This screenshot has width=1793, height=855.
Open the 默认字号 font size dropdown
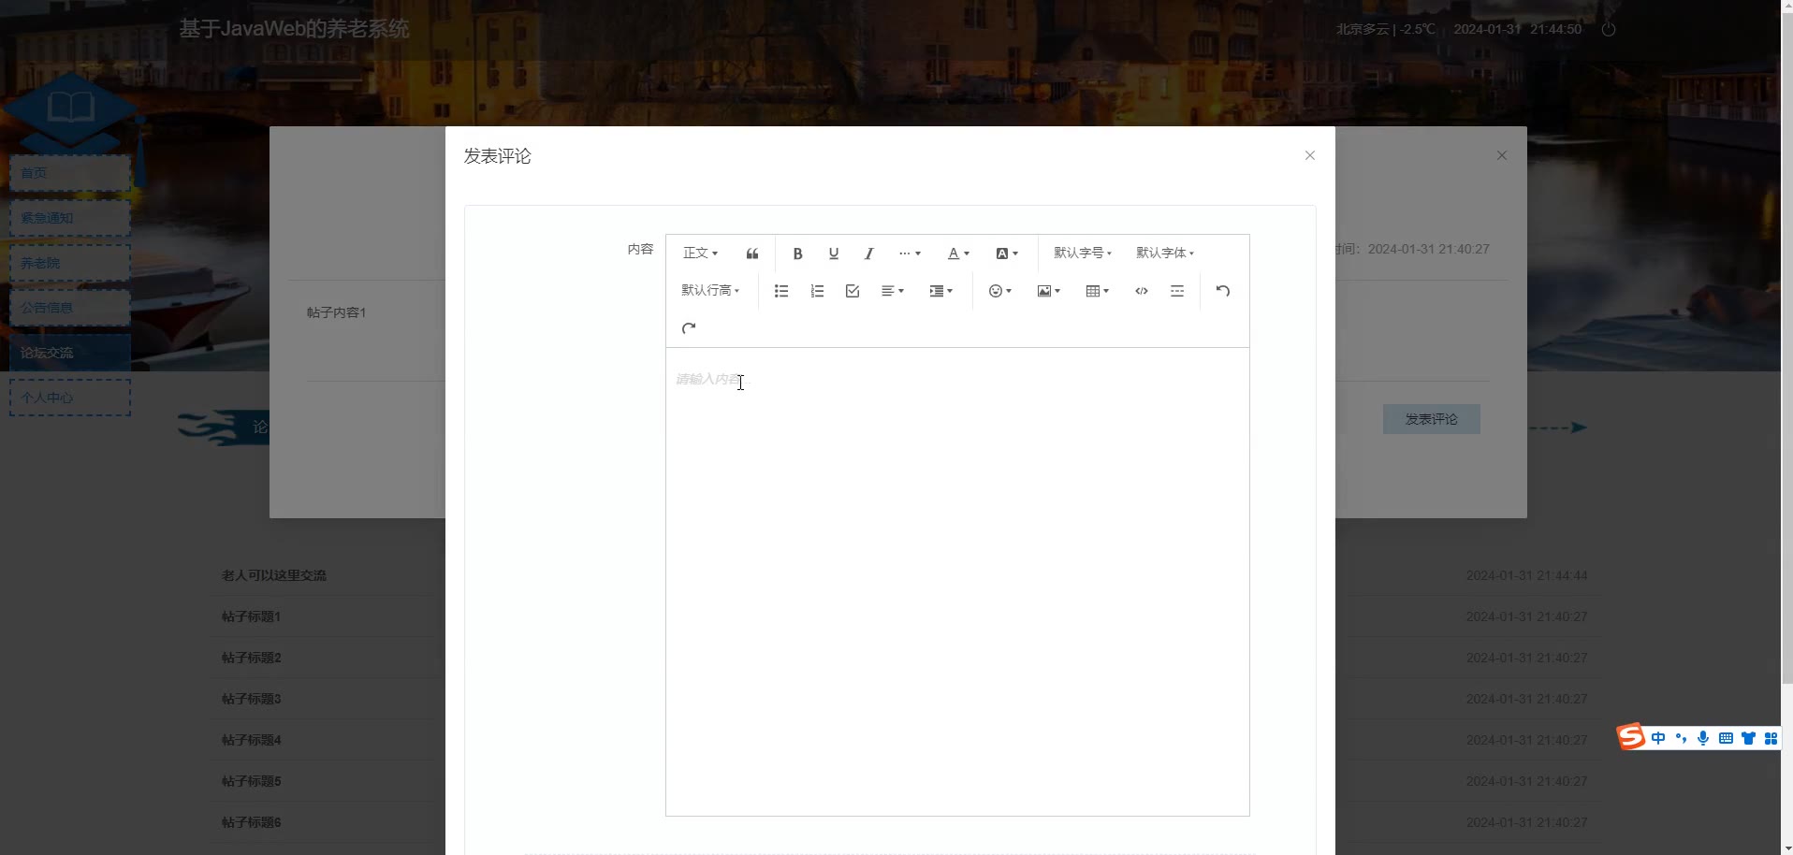[1083, 254]
